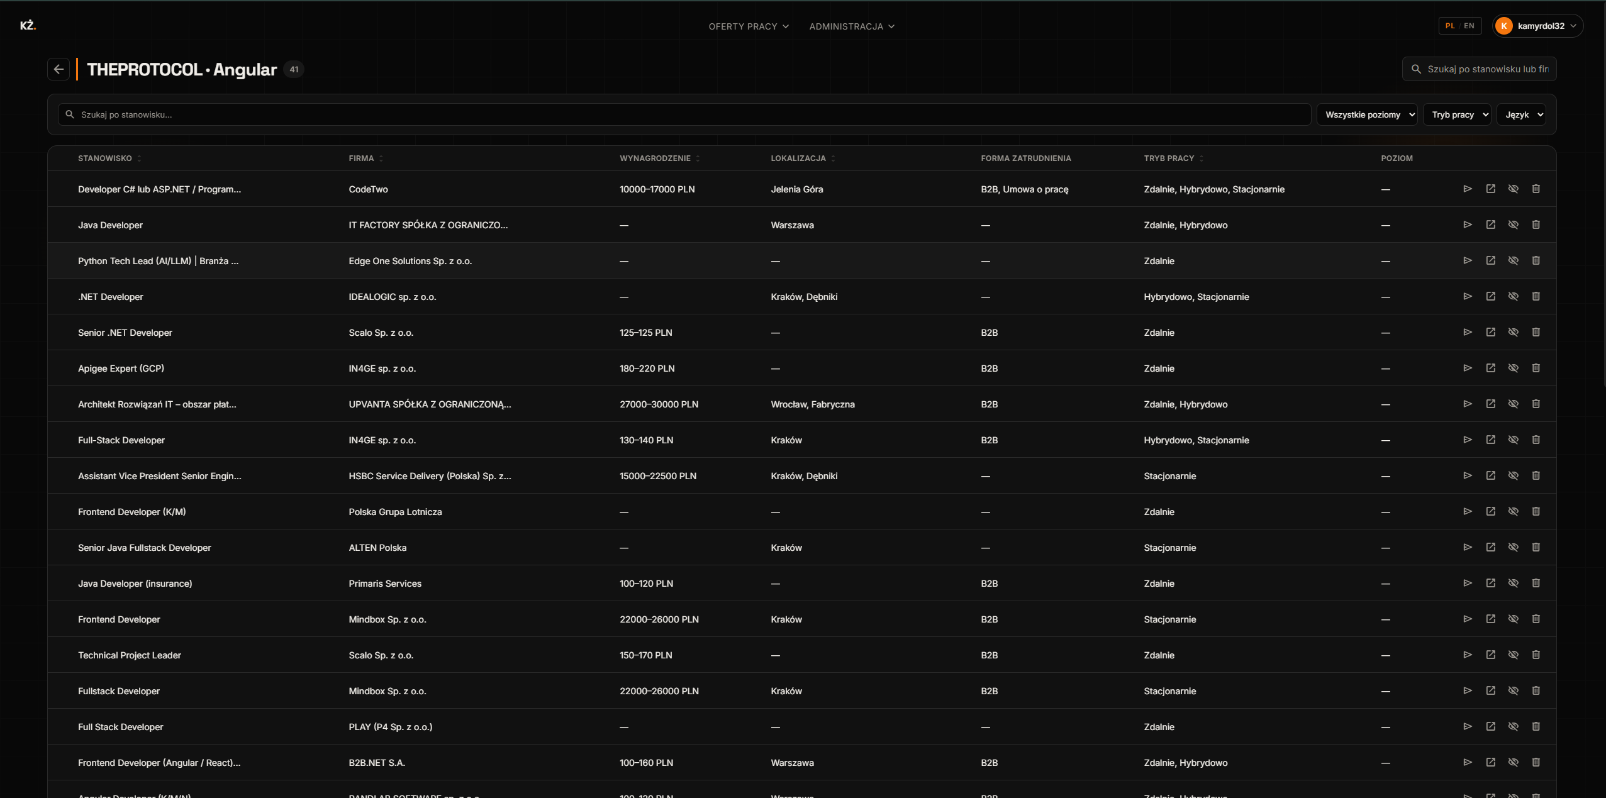
Task: Hide the Scalo Senior .NET Developer offer
Action: tap(1513, 332)
